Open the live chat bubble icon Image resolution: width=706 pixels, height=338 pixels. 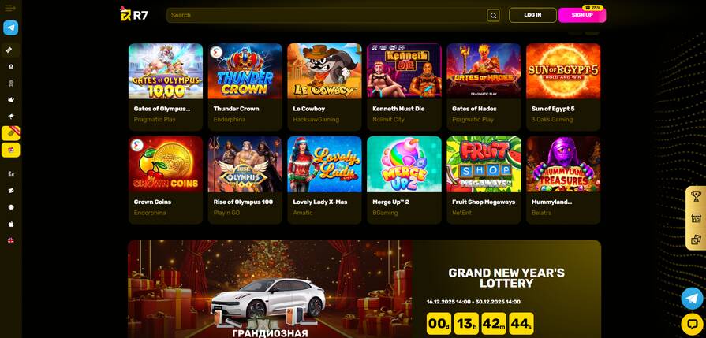692,323
